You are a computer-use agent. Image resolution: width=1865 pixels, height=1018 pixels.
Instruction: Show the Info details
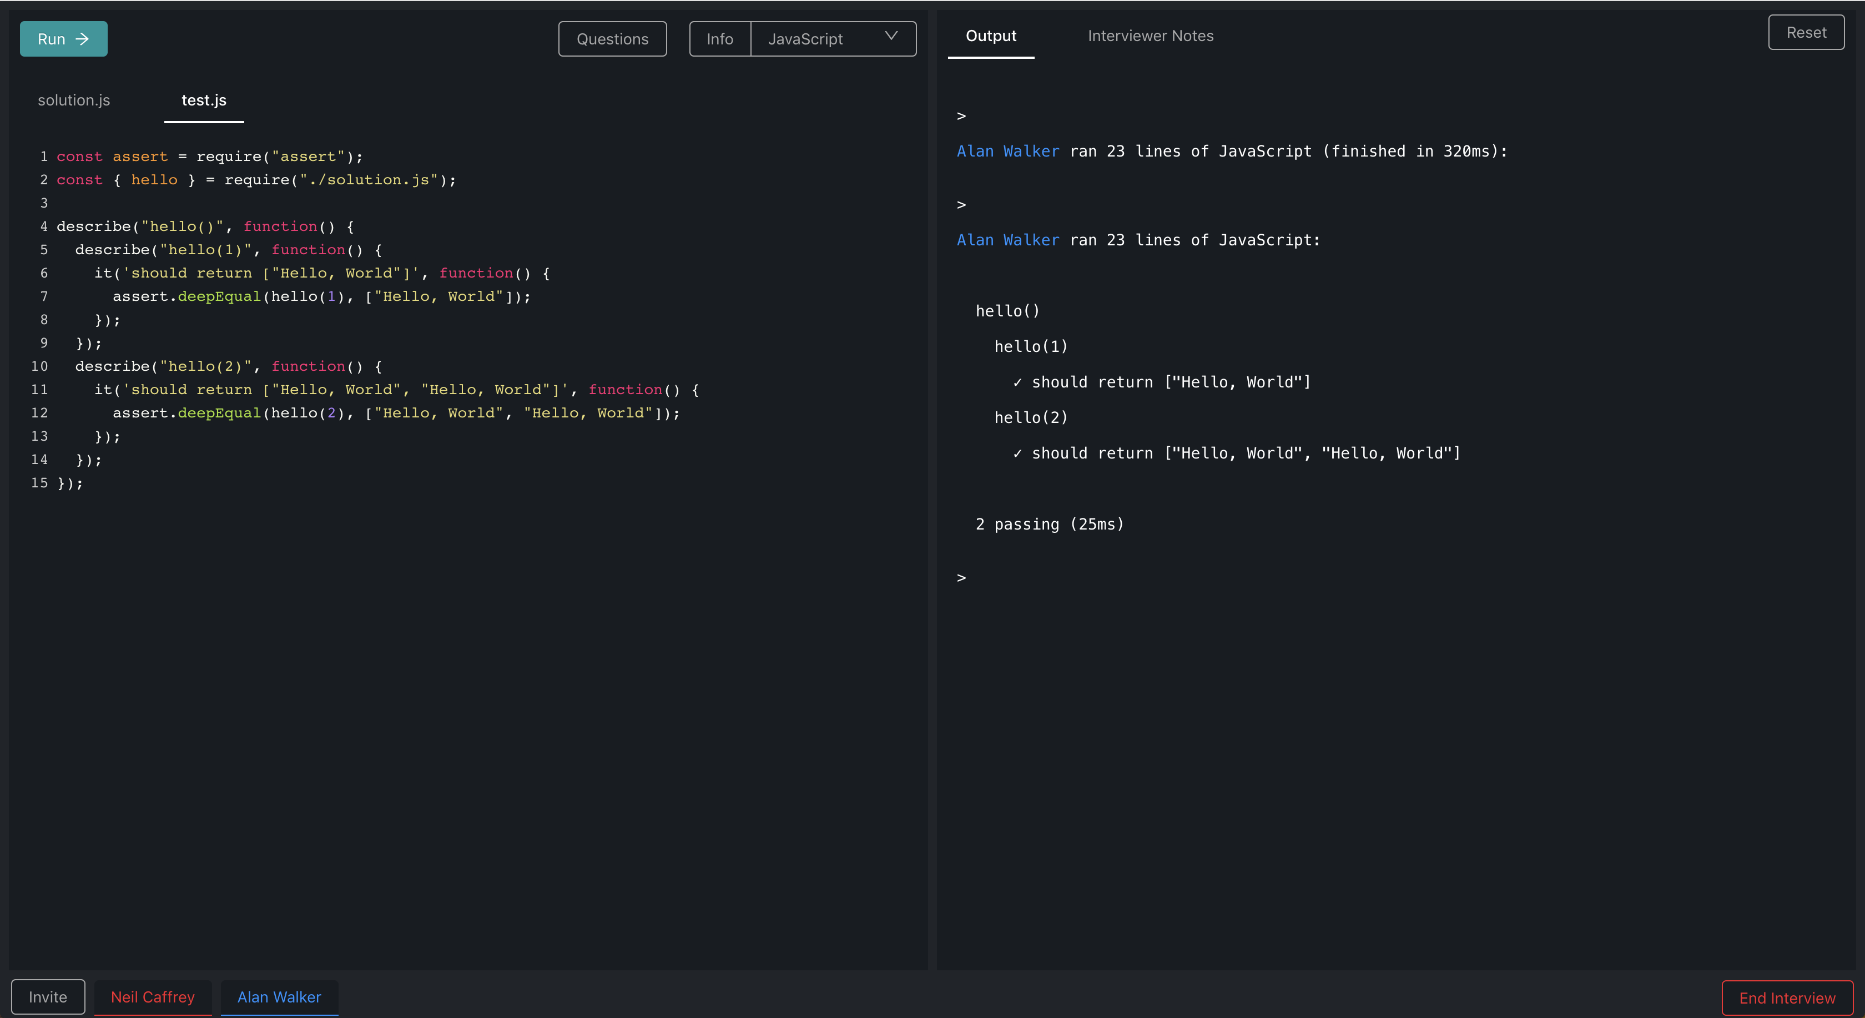pos(720,39)
